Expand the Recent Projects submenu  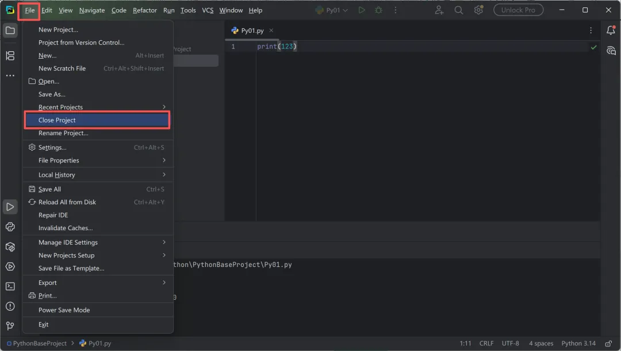[98, 107]
